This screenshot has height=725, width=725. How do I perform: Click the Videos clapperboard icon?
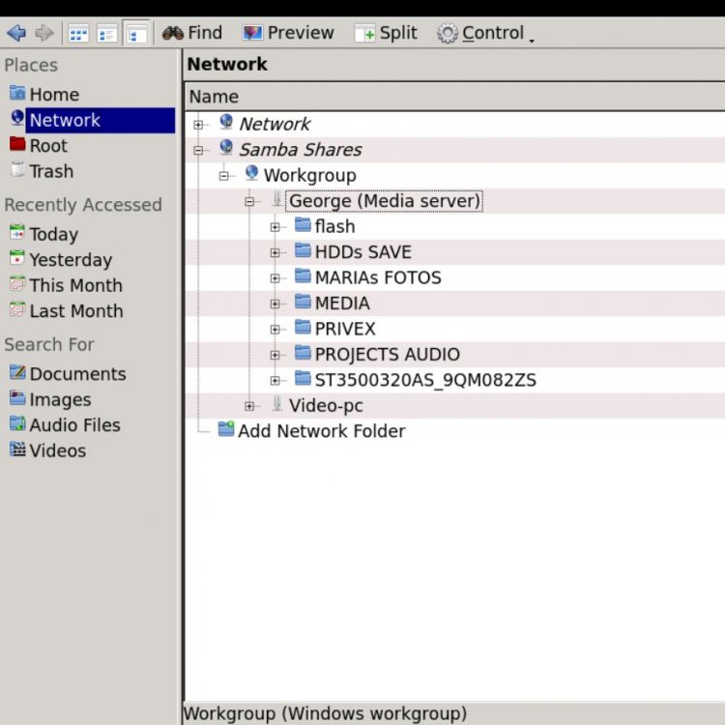pyautogui.click(x=17, y=449)
